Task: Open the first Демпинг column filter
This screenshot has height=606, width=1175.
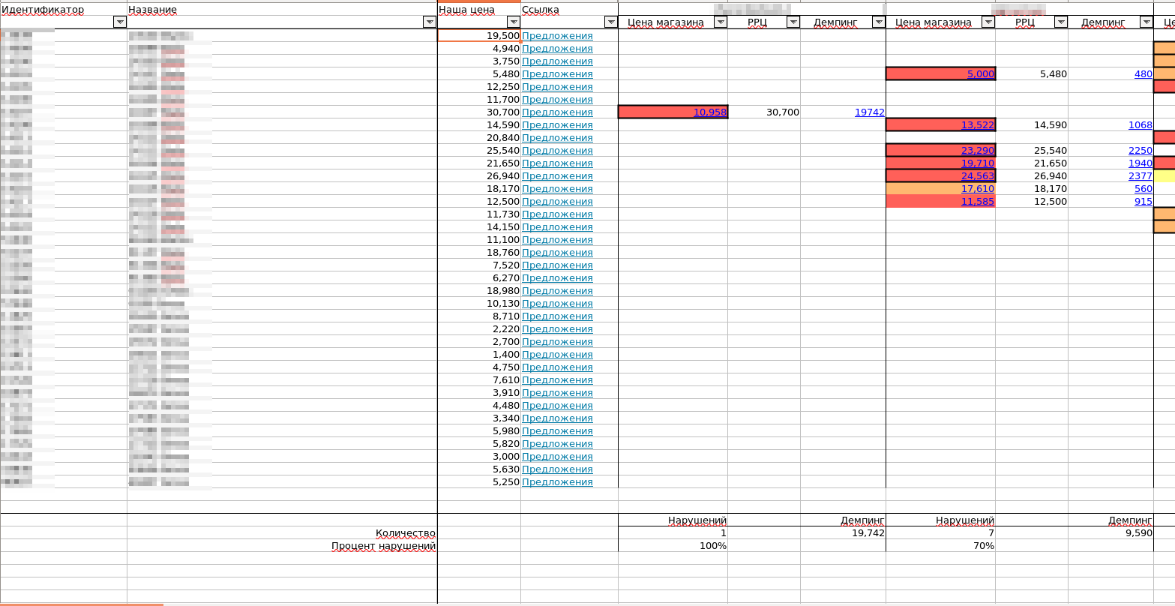Action: [x=878, y=22]
